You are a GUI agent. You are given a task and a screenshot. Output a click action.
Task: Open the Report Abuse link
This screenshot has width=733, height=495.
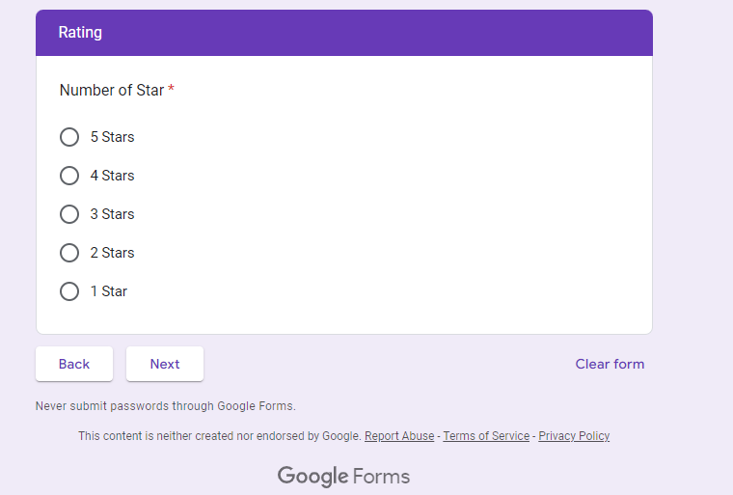pos(399,436)
